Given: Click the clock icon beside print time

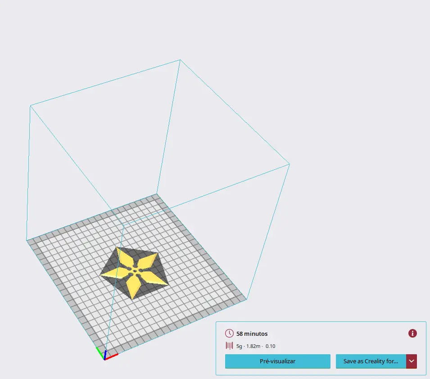Looking at the screenshot, I should (229, 334).
